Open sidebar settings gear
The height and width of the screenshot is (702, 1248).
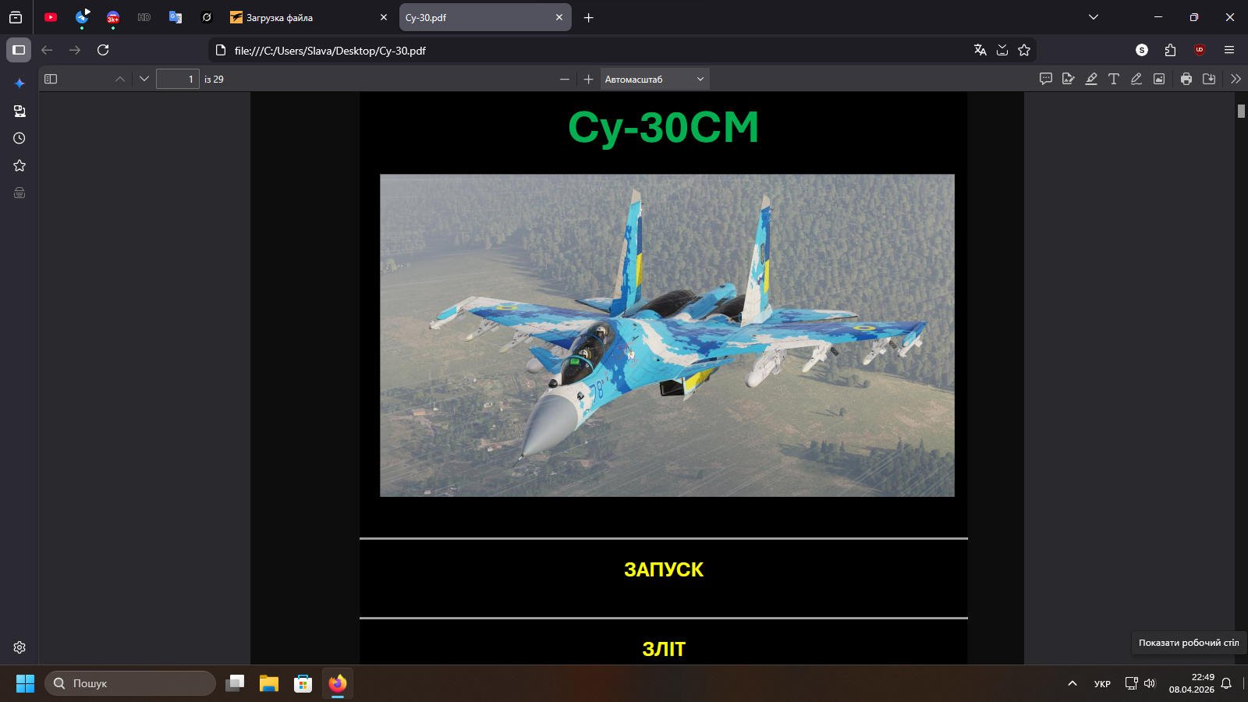tap(19, 647)
